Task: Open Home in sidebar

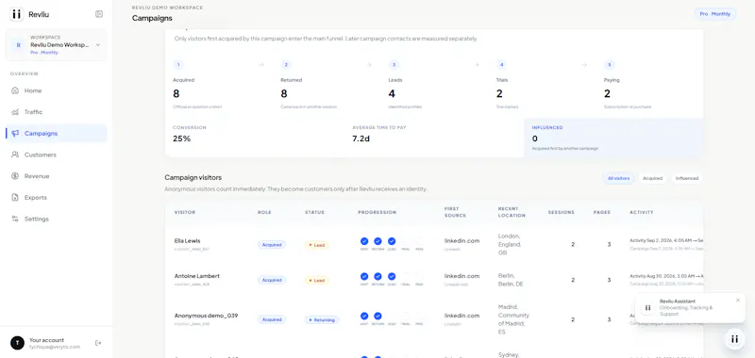Action: pos(57,90)
